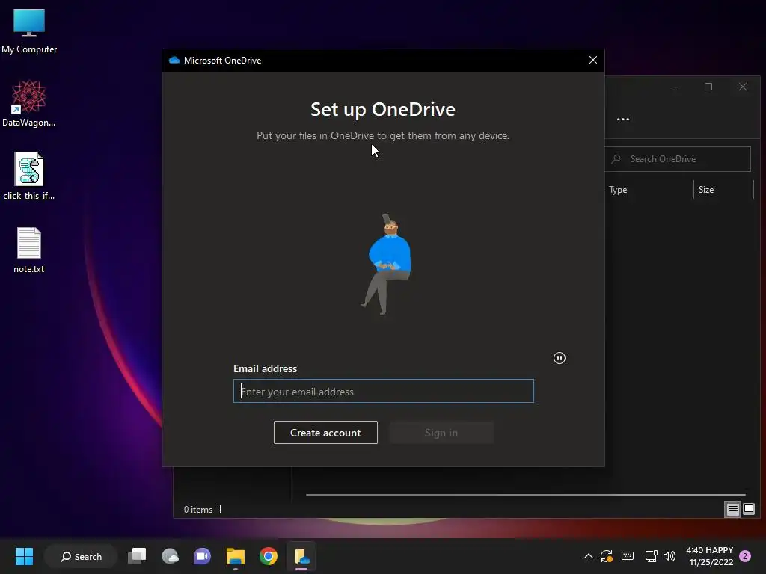Open the weather widget icon on taskbar
This screenshot has width=766, height=574.
(170, 556)
